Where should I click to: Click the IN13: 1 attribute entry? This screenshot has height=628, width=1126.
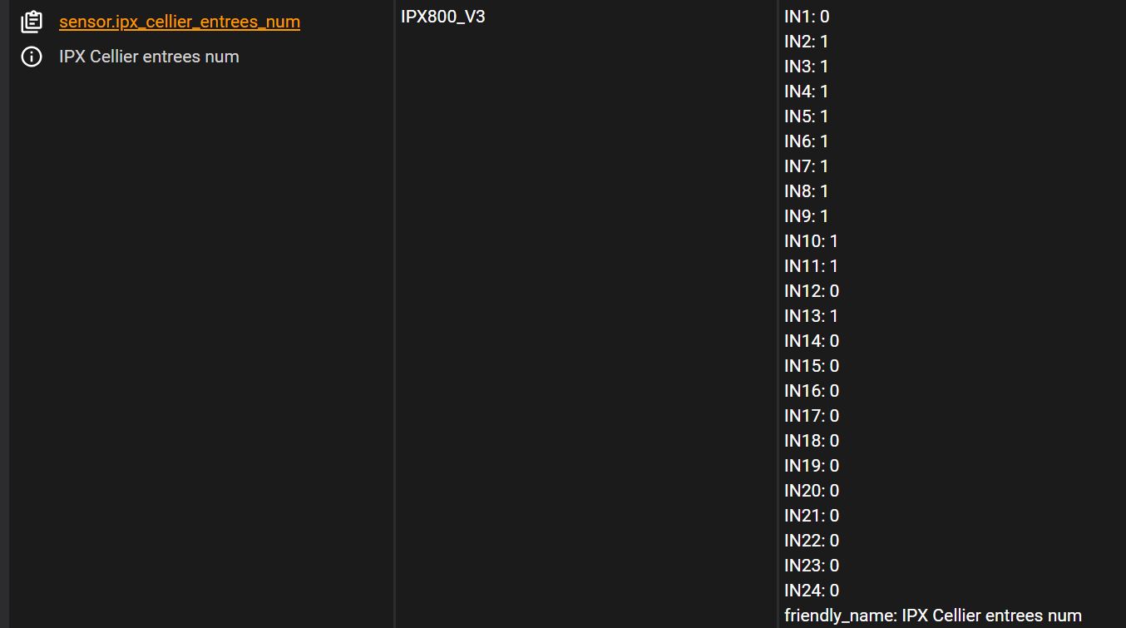(812, 316)
